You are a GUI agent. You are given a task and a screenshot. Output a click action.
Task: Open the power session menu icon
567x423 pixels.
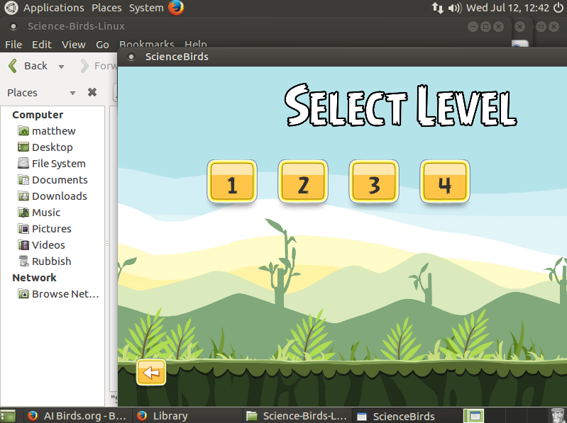click(x=558, y=8)
